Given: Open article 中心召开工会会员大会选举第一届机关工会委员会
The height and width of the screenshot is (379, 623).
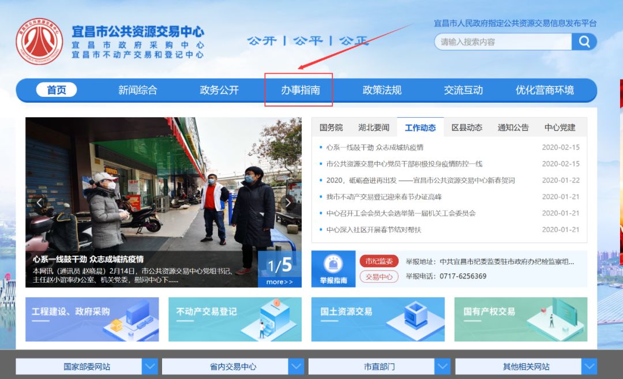Looking at the screenshot, I should 401,213.
